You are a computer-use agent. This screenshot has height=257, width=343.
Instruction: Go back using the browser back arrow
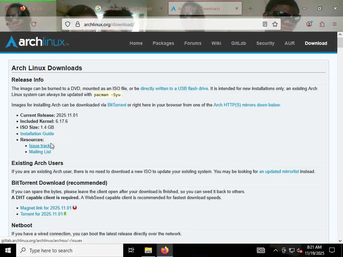click(x=8, y=24)
